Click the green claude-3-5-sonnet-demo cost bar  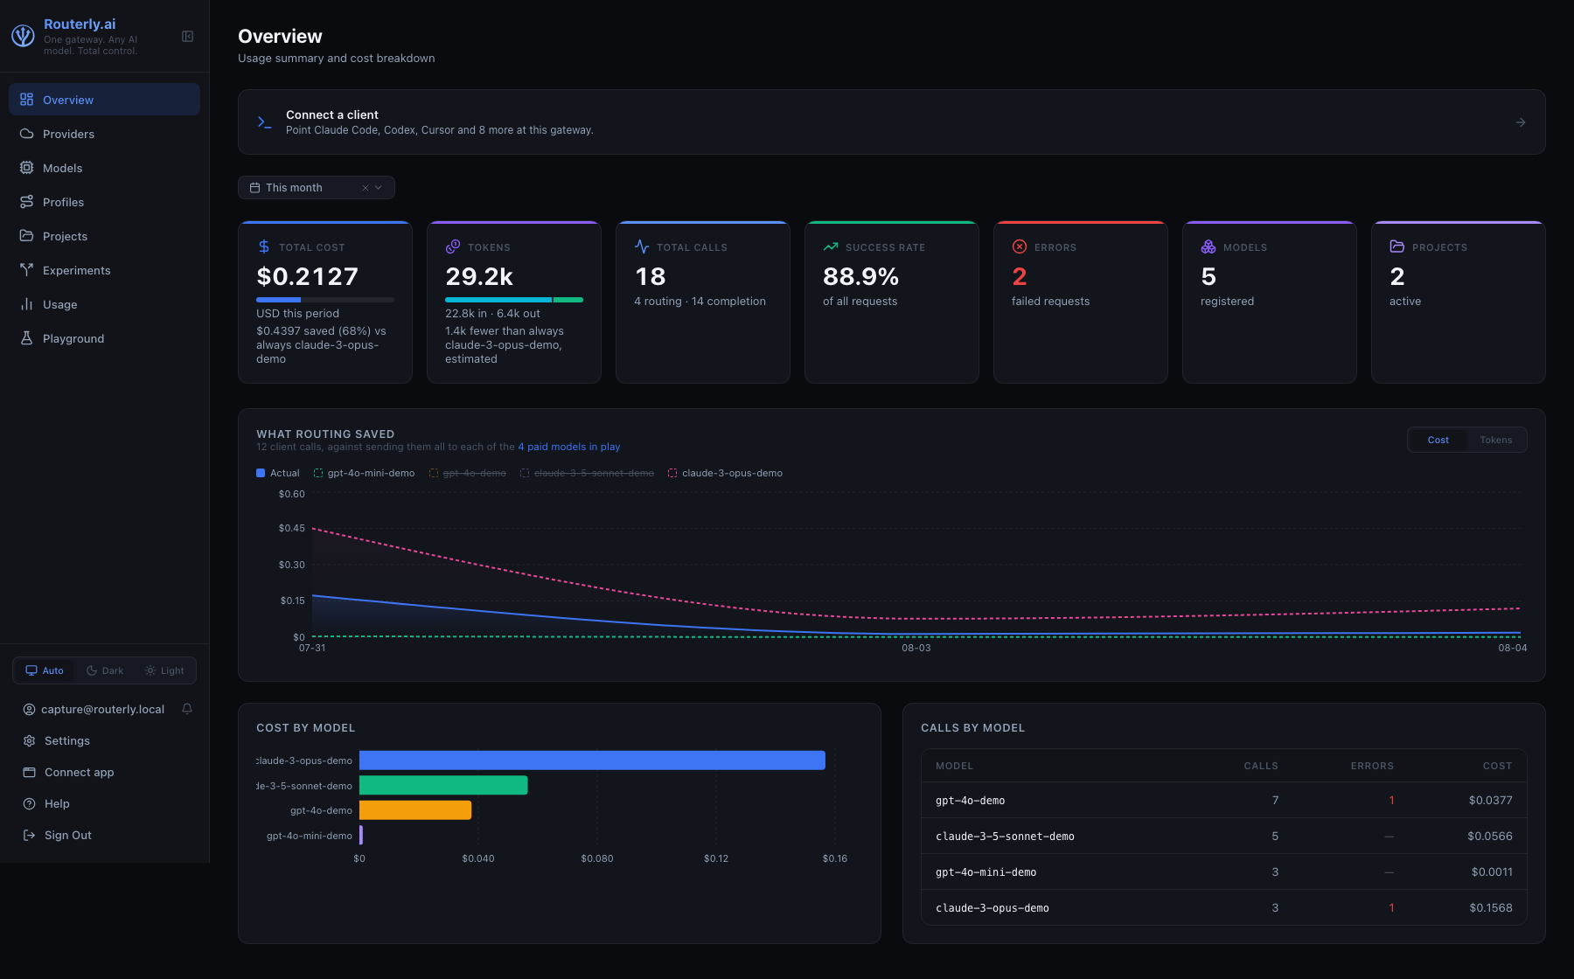coord(443,785)
